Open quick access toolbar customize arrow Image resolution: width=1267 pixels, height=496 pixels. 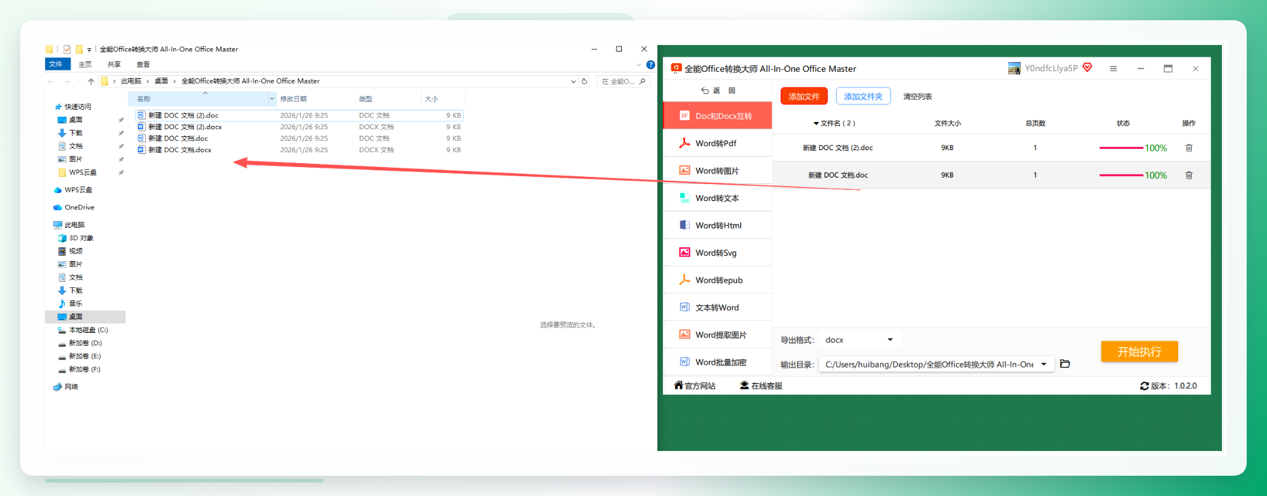(89, 50)
